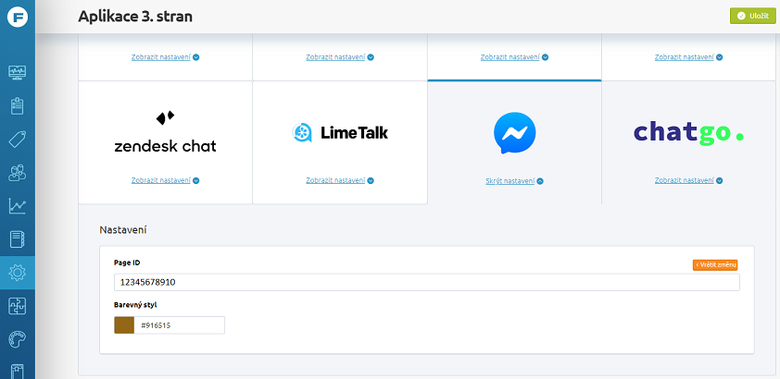Click the Uložit save button

pos(752,16)
